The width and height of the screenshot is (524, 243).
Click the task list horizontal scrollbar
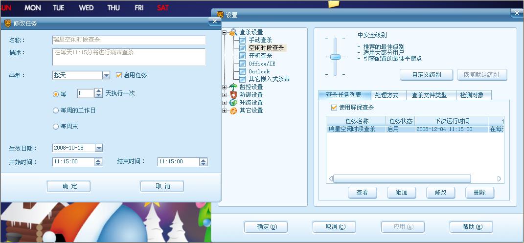pos(402,179)
